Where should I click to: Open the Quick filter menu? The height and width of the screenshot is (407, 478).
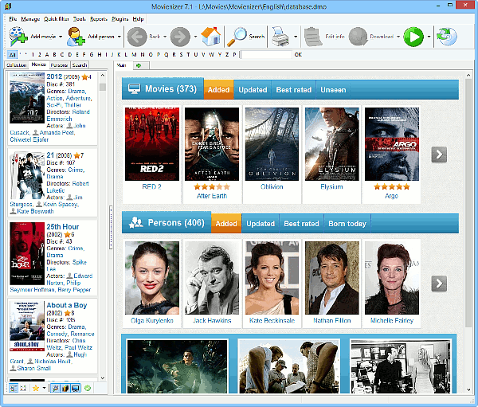pyautogui.click(x=57, y=19)
